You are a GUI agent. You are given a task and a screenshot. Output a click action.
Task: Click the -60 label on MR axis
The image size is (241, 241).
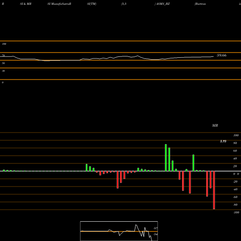tap(235, 197)
